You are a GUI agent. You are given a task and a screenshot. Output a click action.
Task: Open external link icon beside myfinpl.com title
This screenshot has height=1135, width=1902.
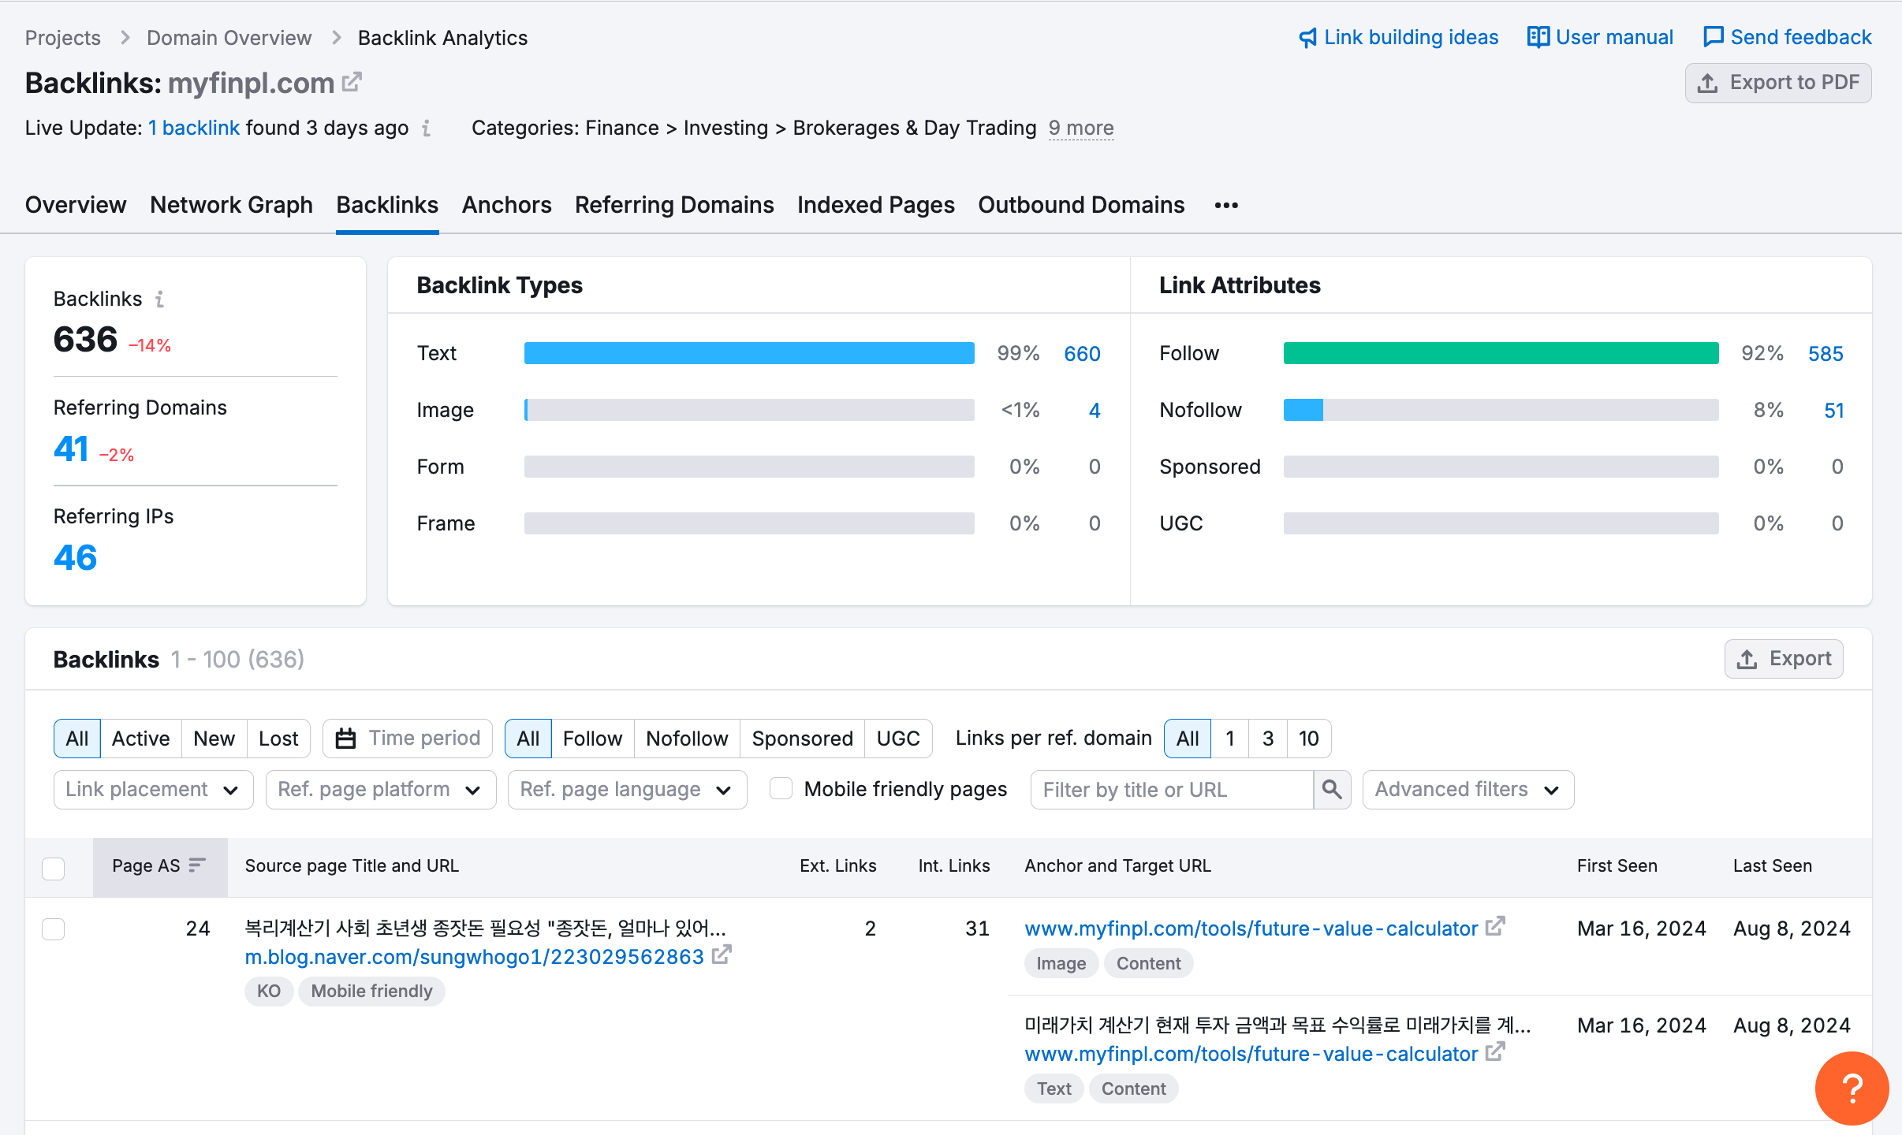coord(352,82)
